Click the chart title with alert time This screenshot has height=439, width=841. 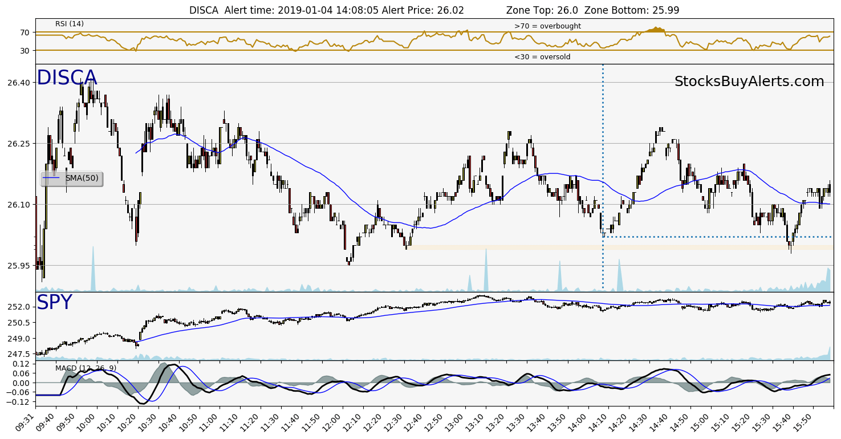pos(434,10)
